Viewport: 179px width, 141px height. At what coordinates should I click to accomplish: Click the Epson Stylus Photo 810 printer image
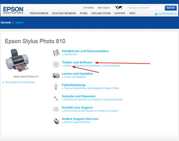pos(17,60)
